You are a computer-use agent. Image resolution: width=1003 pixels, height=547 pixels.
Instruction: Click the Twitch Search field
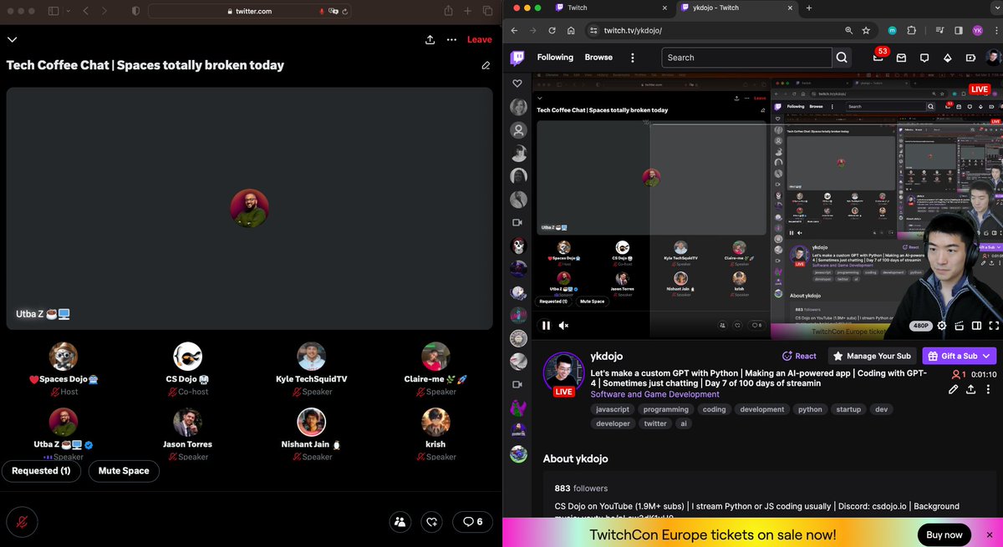[746, 58]
